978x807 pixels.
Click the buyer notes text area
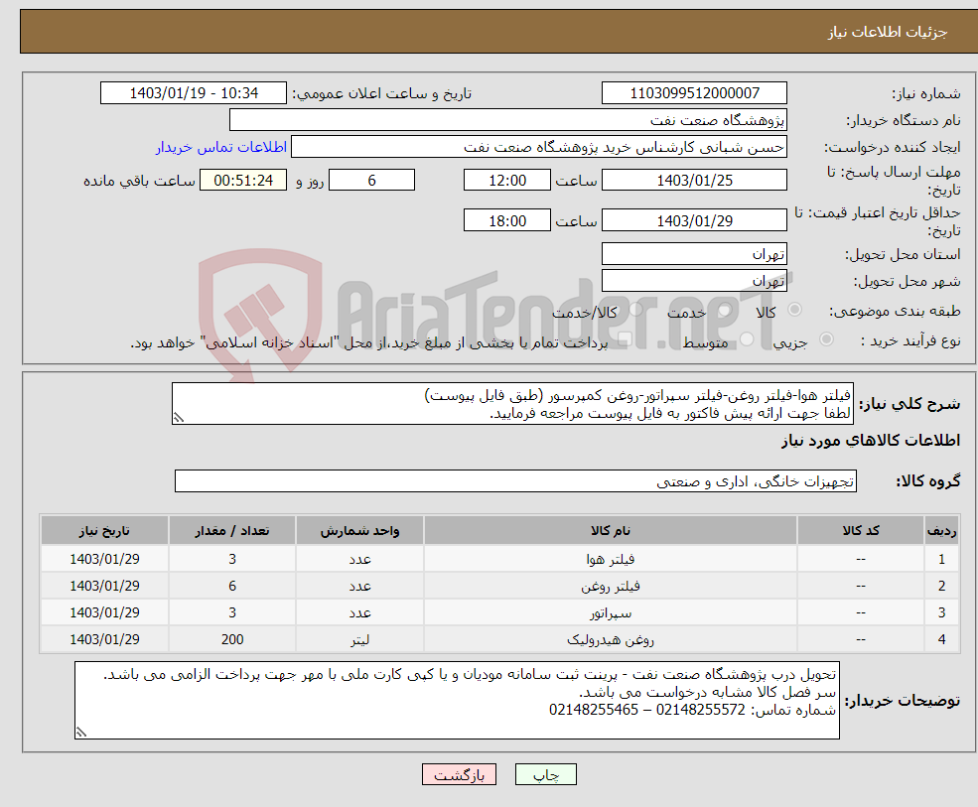coord(457,701)
